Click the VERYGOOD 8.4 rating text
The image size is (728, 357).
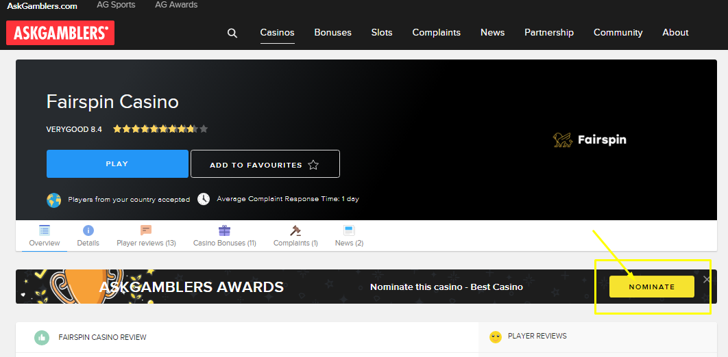point(74,130)
